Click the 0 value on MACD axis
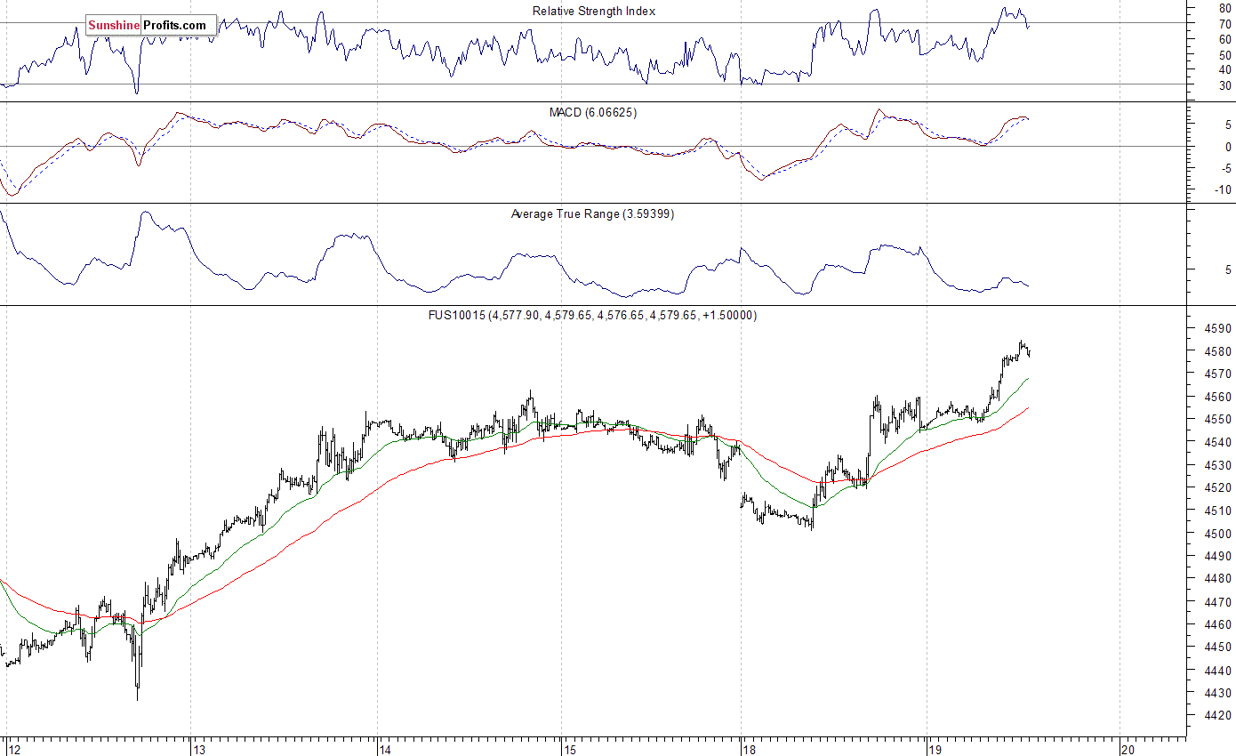 pos(1228,147)
